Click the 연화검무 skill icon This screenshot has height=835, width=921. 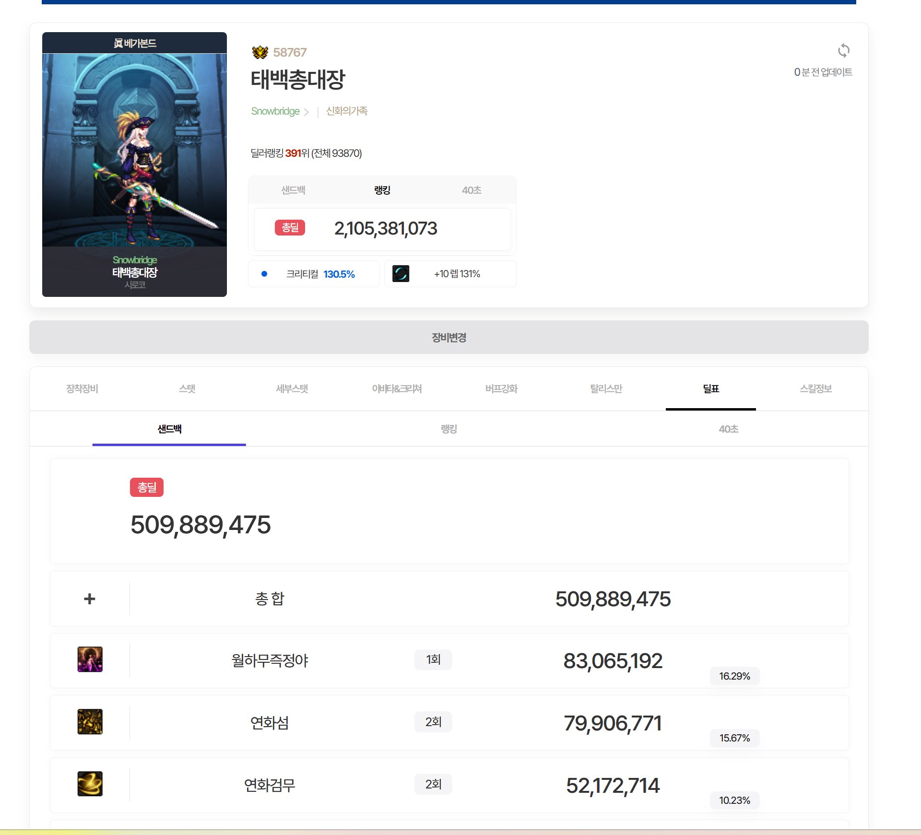90,784
